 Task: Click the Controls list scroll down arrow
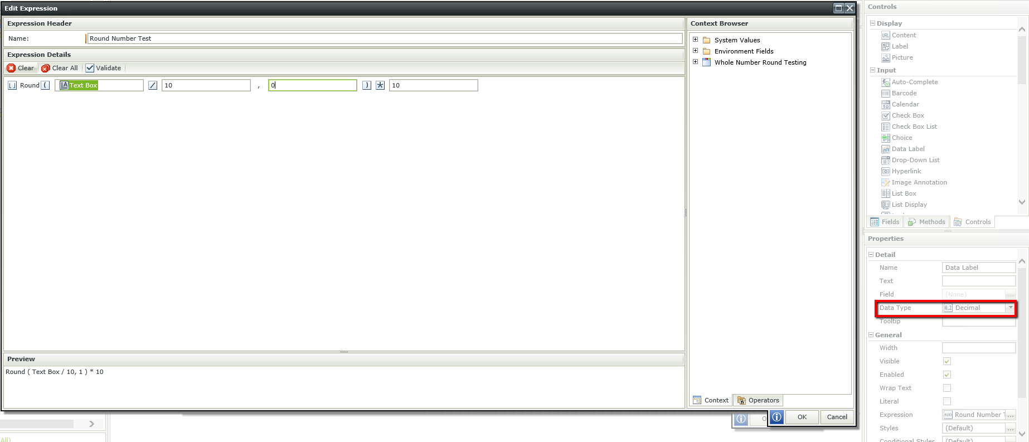(1022, 202)
